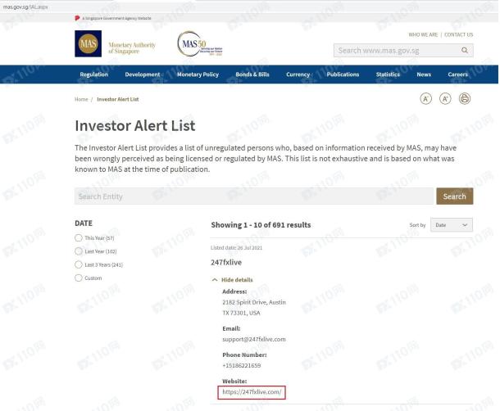Click the Investor Alert List heading
Screen dimensions: 500x411
click(135, 125)
